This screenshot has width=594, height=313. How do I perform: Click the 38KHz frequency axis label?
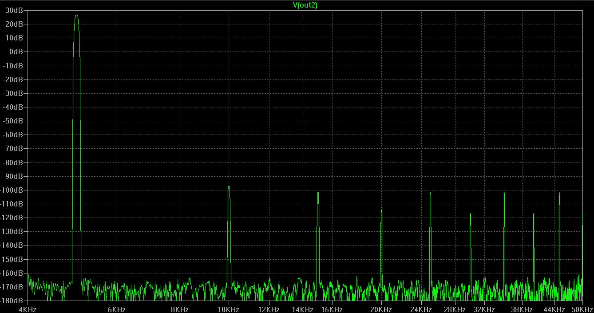point(522,309)
